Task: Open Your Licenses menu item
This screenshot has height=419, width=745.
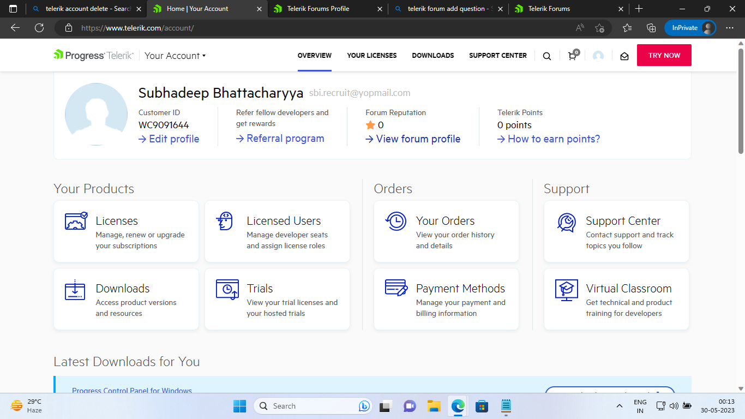Action: 372,56
